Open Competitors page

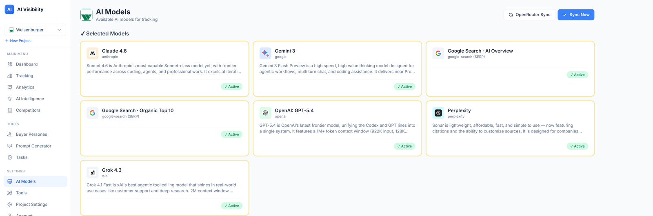(36, 110)
